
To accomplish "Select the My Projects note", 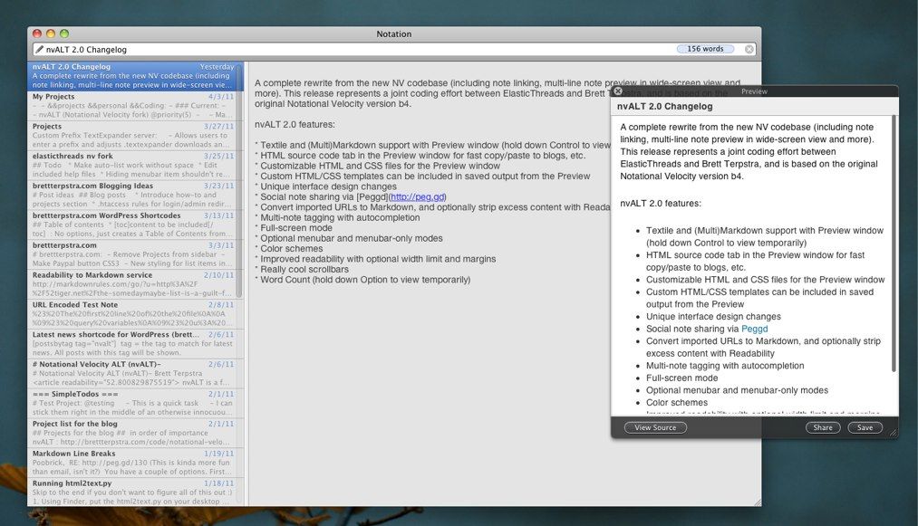I will tap(133, 106).
